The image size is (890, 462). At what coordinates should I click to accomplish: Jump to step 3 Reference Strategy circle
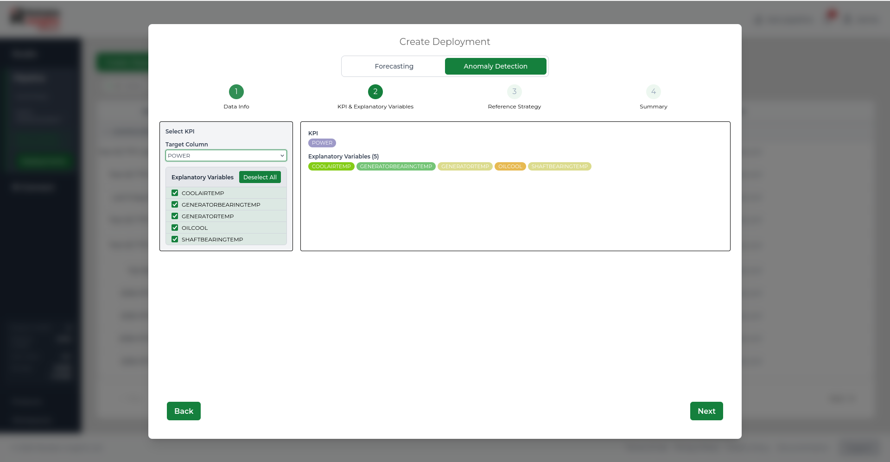tap(515, 92)
